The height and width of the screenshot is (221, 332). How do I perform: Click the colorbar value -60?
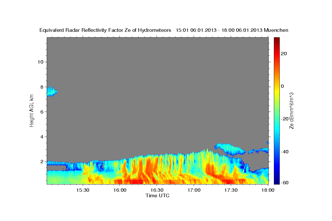[285, 183]
